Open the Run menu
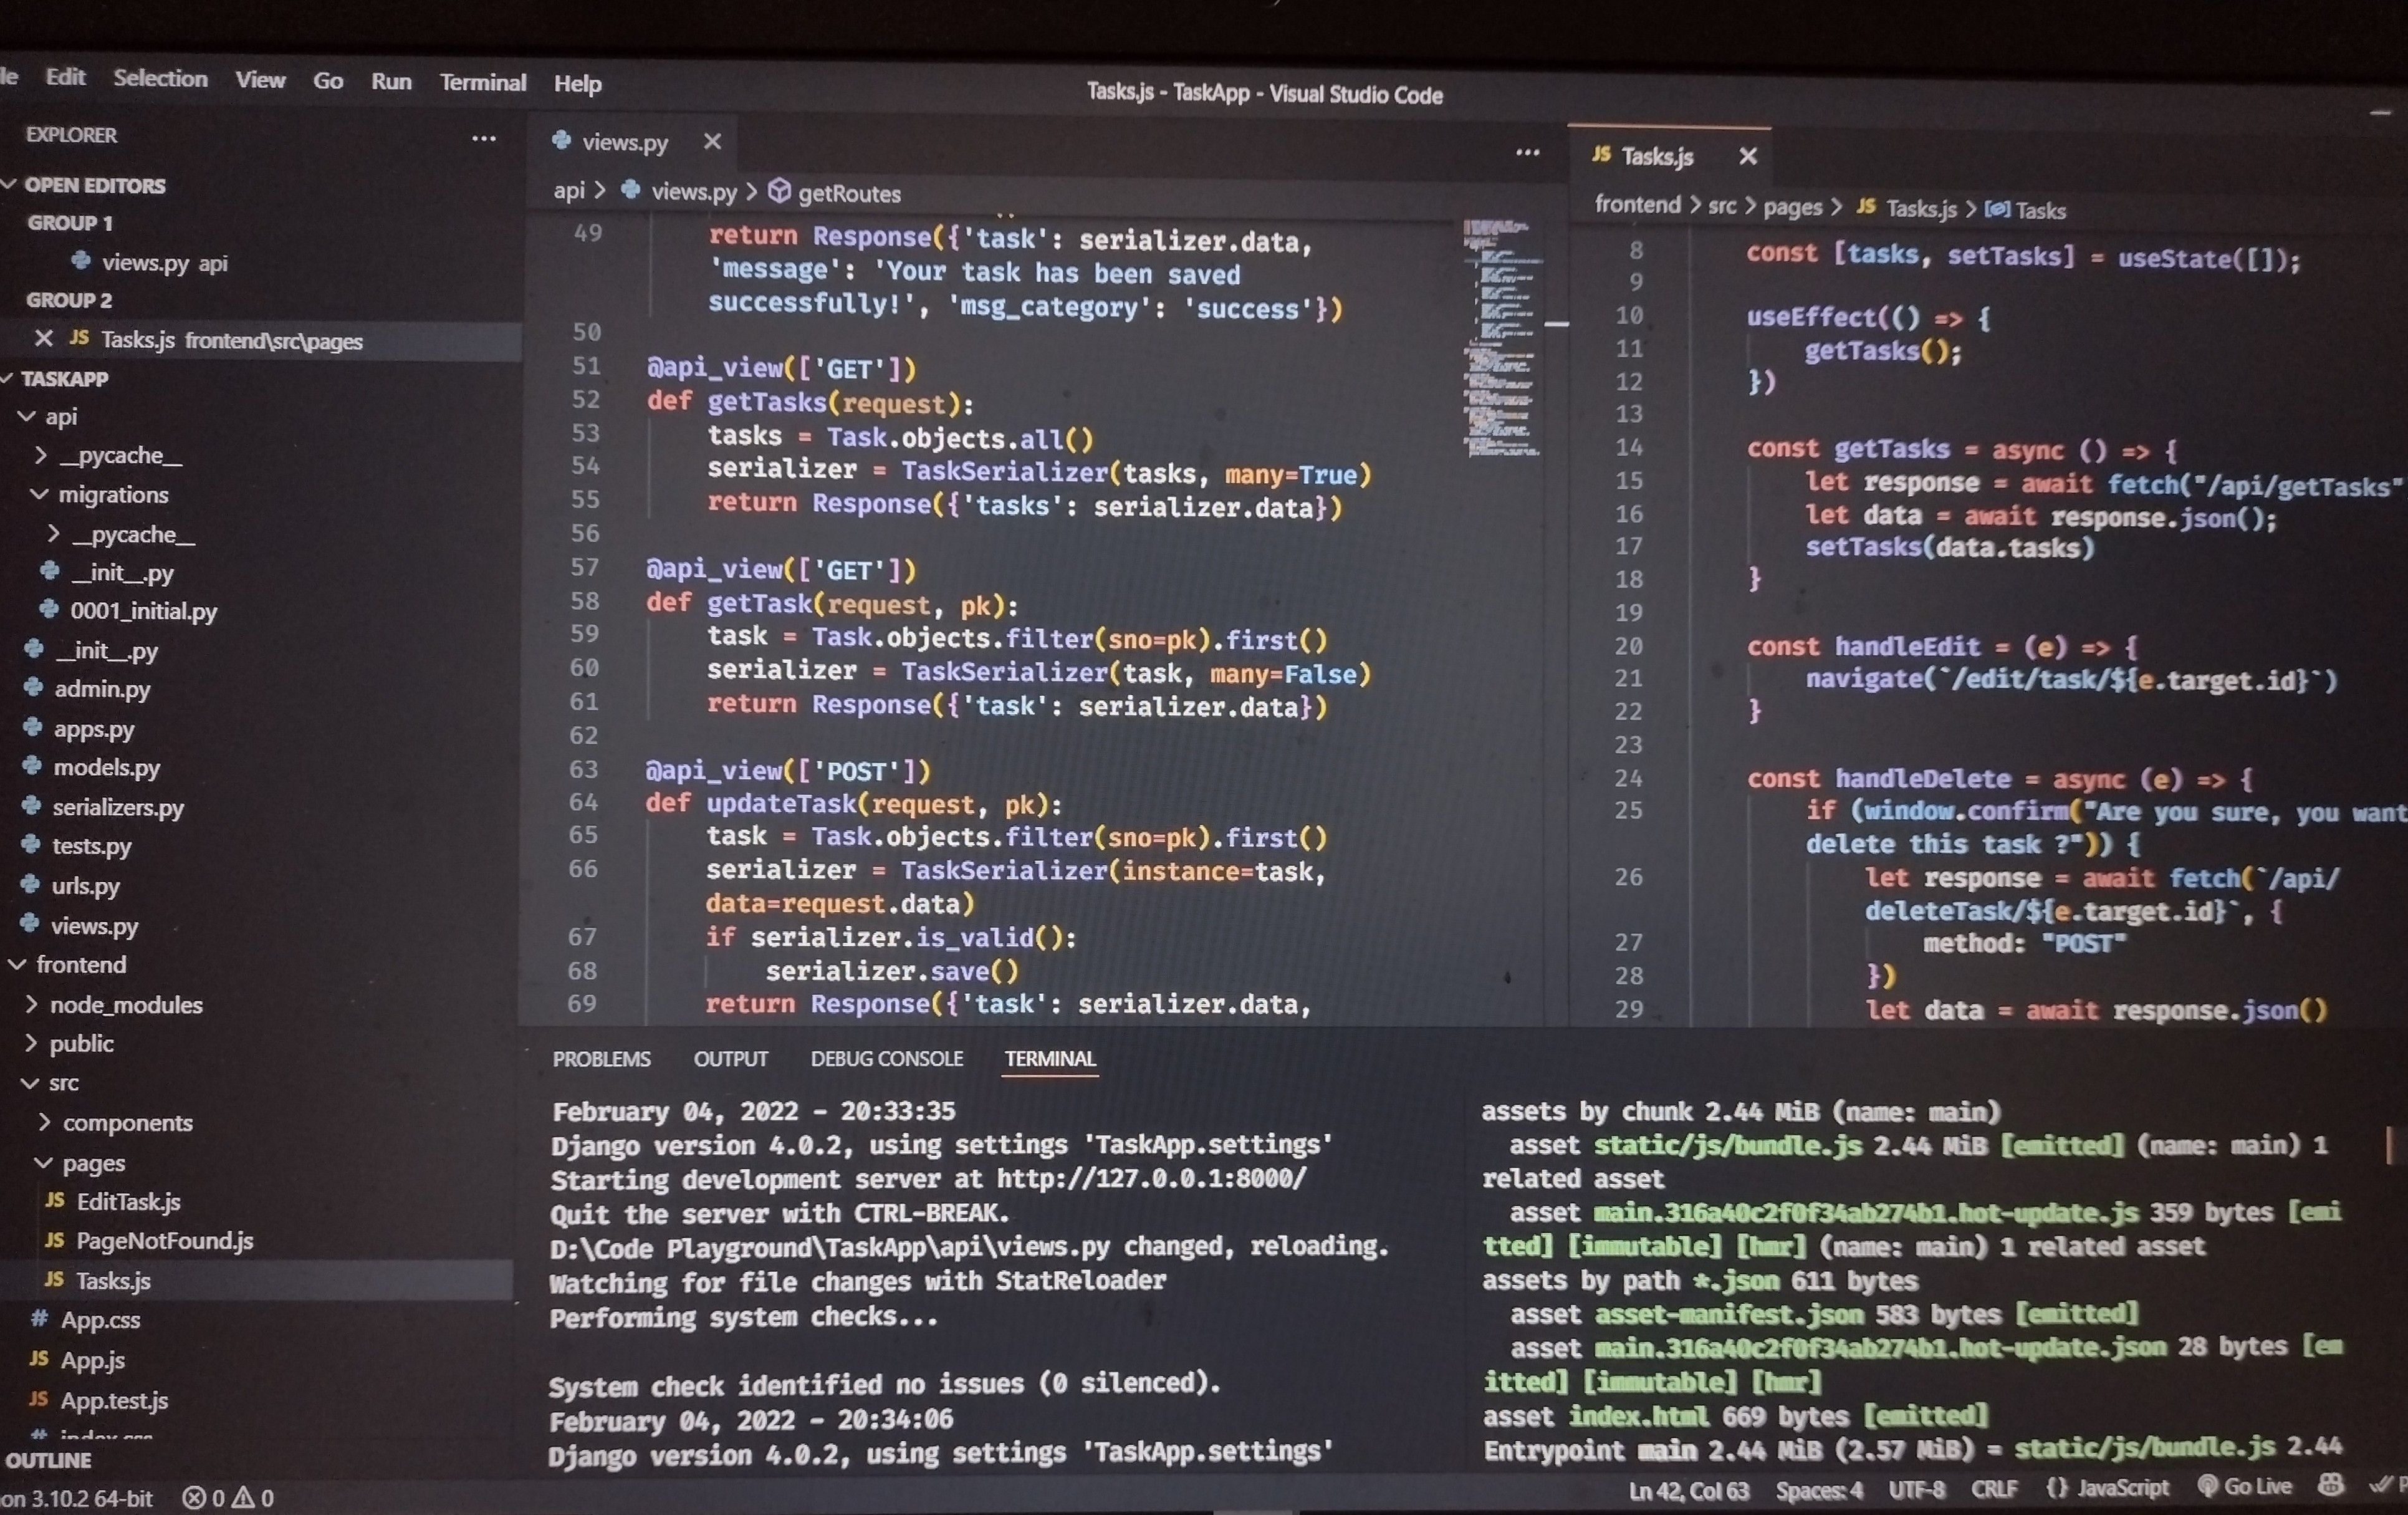This screenshot has width=2408, height=1515. pyautogui.click(x=391, y=82)
